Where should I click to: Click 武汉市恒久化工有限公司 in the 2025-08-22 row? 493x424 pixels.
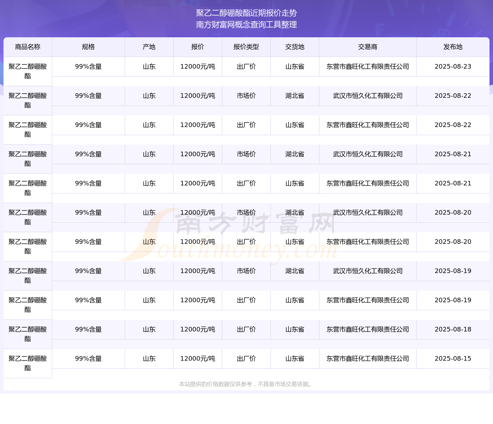point(368,96)
